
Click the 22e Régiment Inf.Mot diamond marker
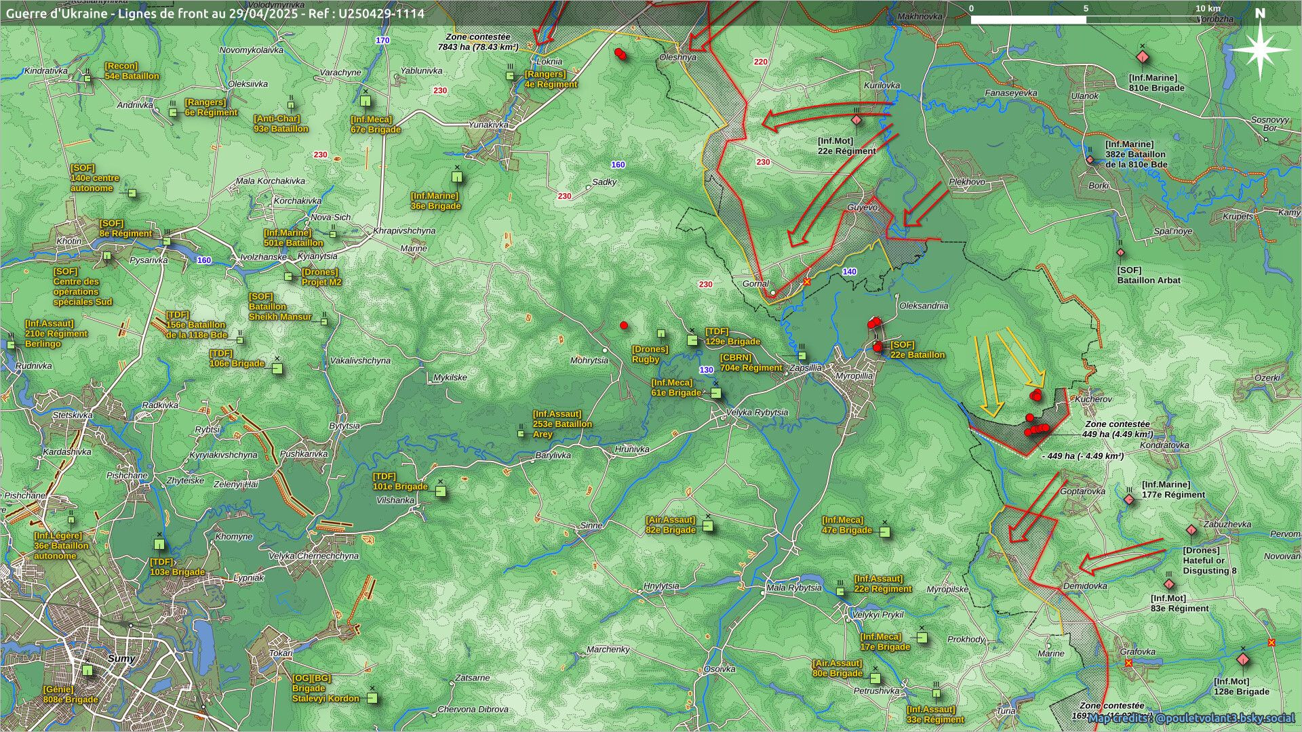(856, 120)
